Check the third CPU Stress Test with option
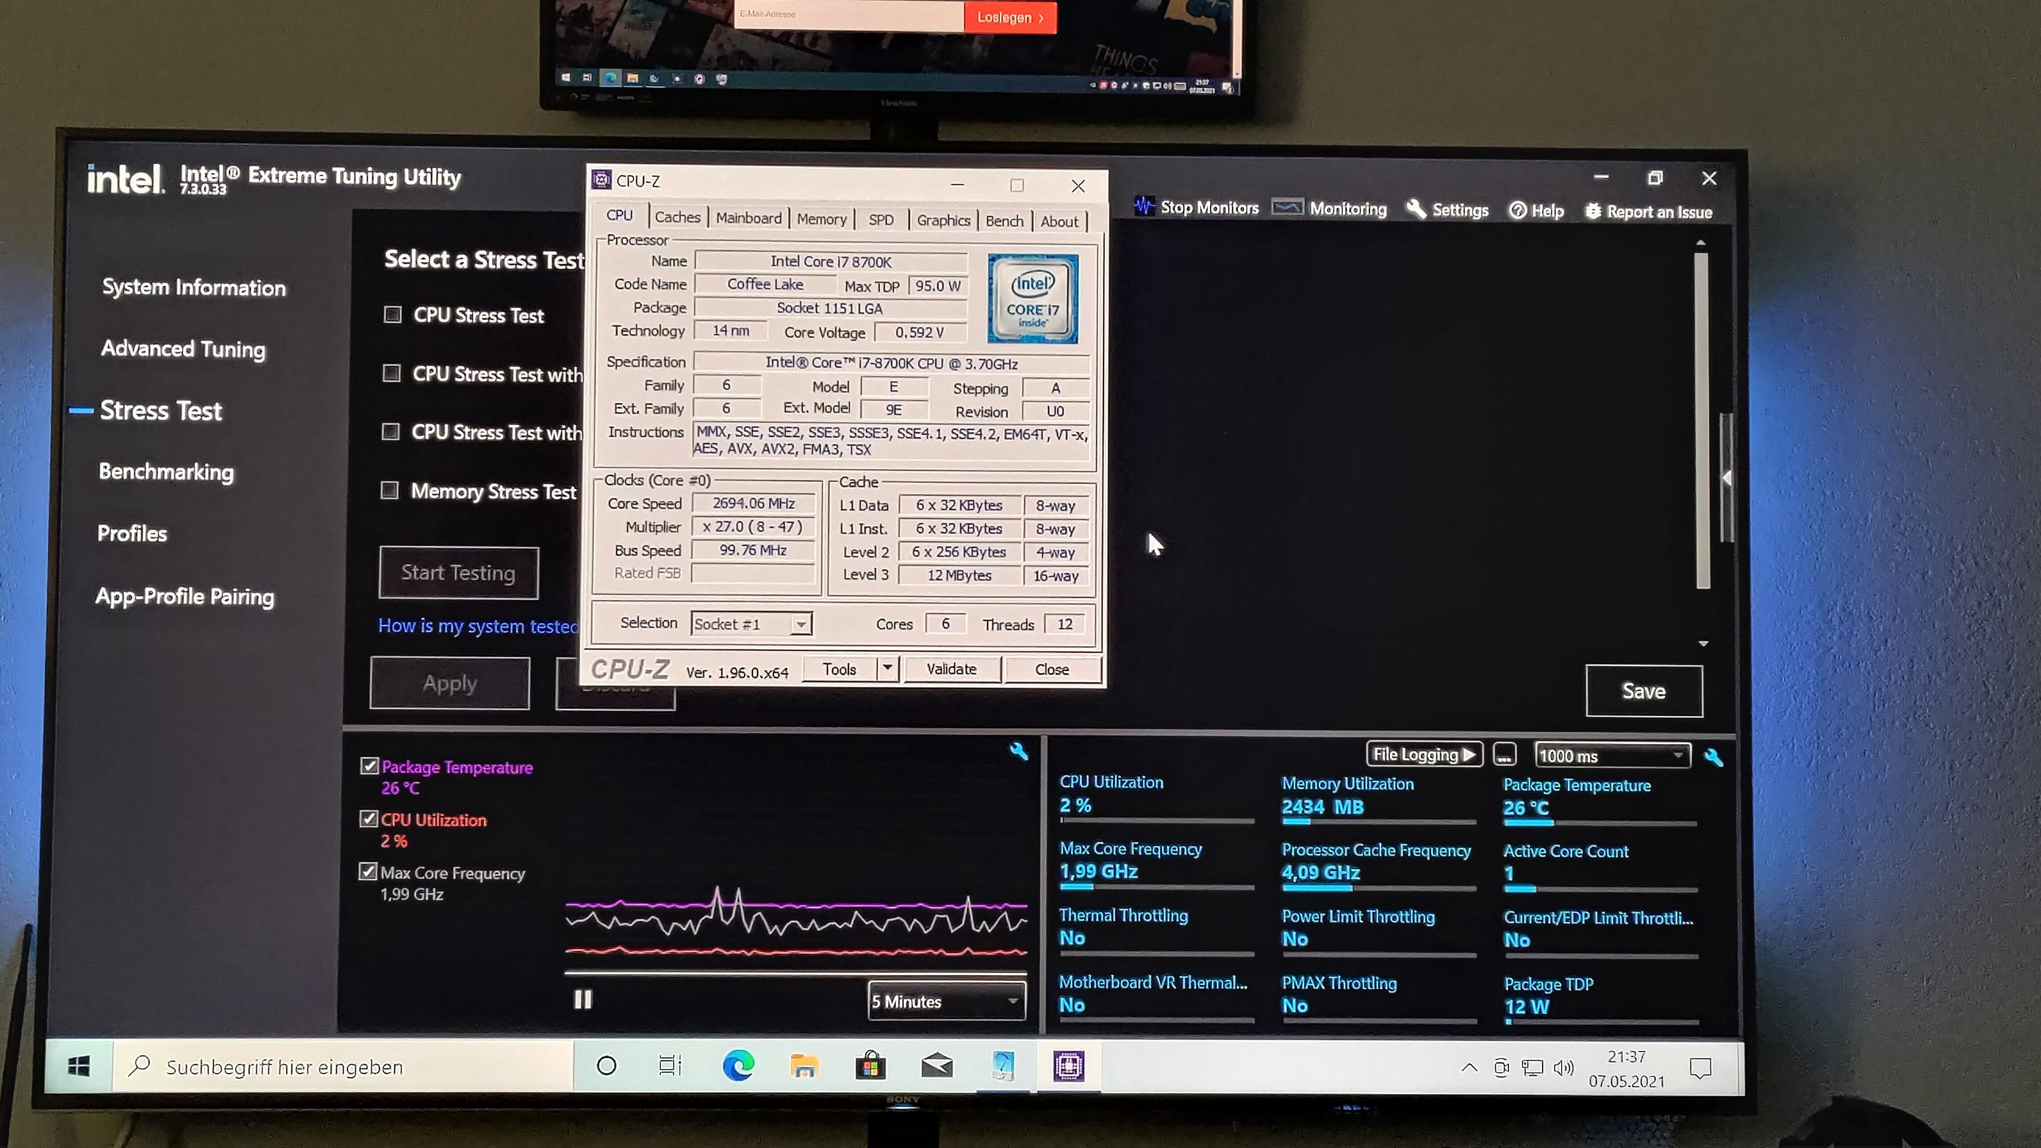 [390, 431]
